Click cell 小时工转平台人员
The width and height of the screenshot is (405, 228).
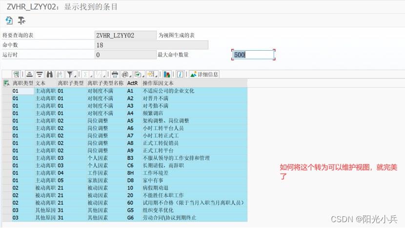194,128
